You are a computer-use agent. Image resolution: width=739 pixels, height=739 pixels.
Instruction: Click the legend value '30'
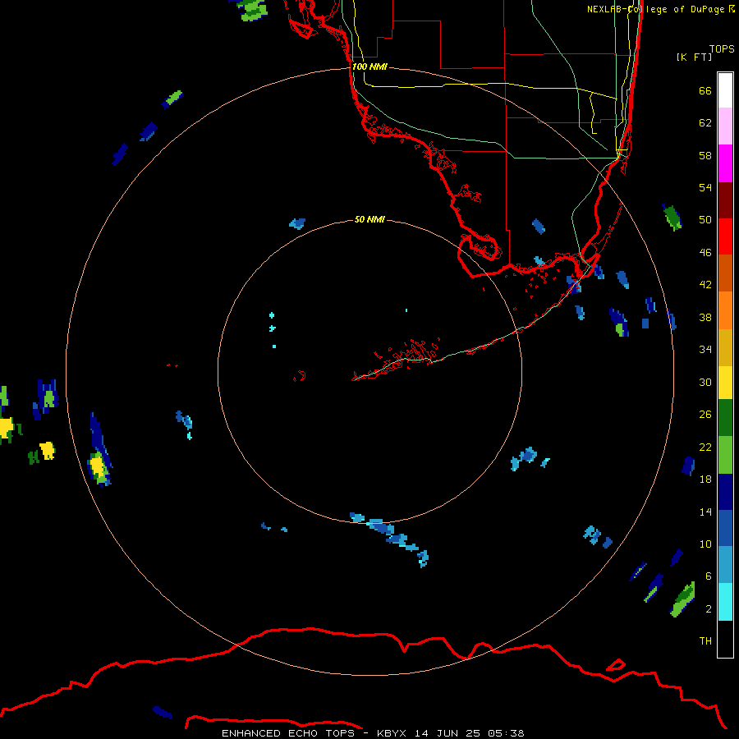pos(705,382)
